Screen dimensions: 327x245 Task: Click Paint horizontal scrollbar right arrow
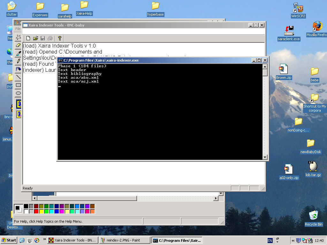pos(216,198)
